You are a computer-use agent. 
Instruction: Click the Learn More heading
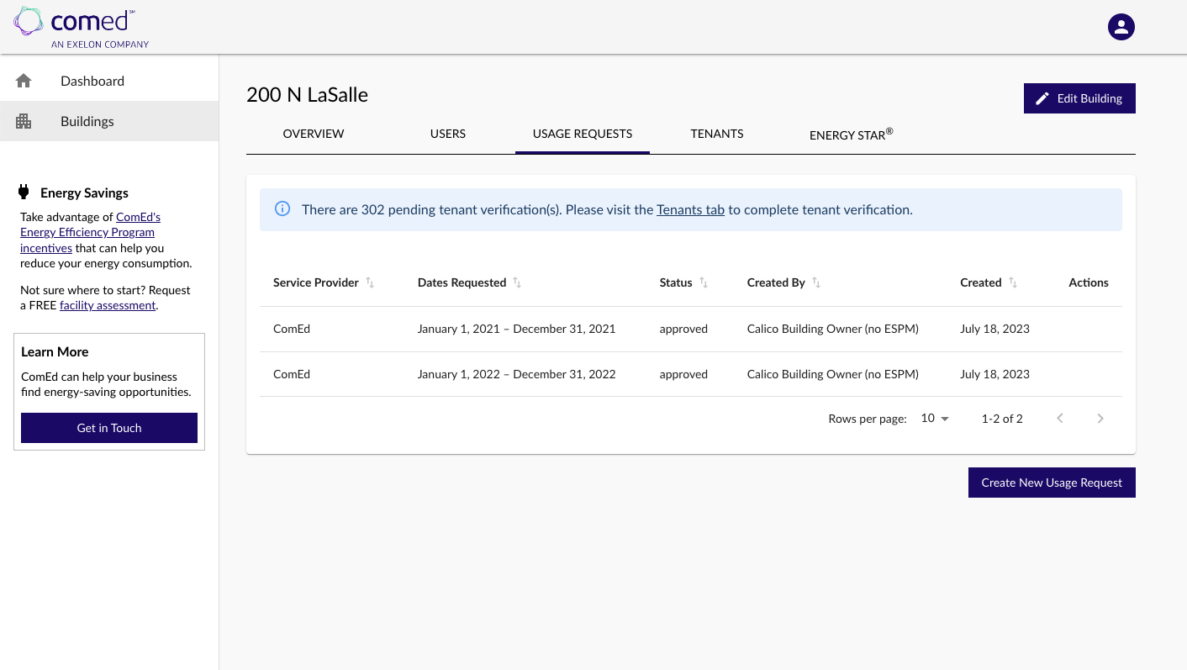click(55, 351)
